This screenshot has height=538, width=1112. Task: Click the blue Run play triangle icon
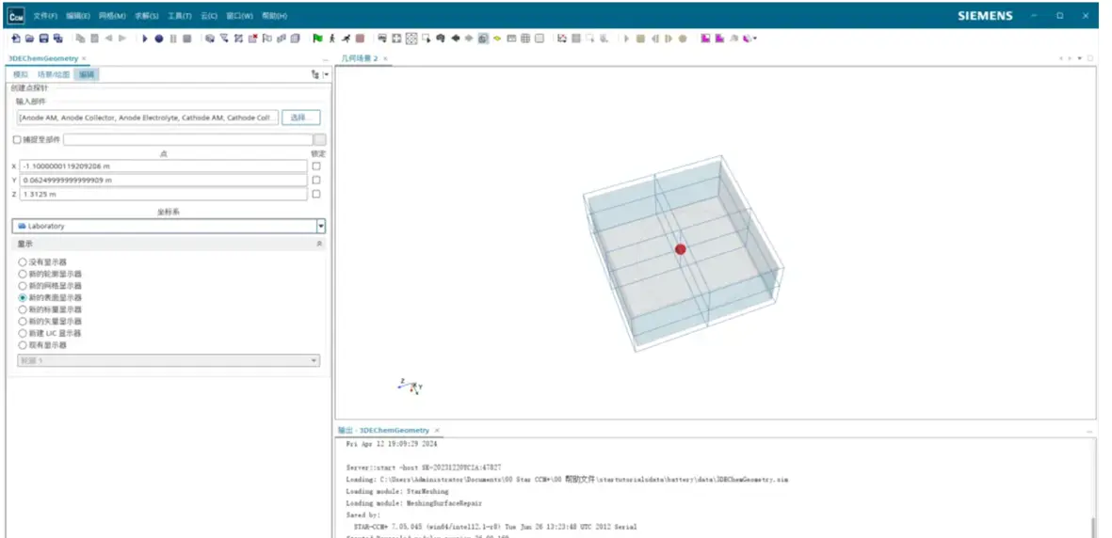pos(145,39)
